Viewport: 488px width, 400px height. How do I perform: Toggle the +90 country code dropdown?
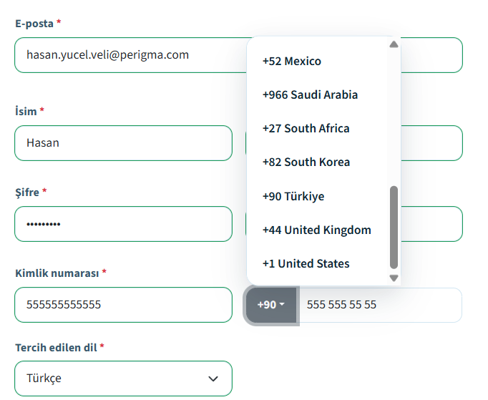coord(270,305)
